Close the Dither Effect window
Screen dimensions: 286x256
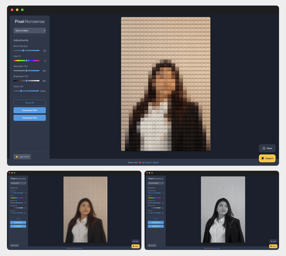point(147,173)
